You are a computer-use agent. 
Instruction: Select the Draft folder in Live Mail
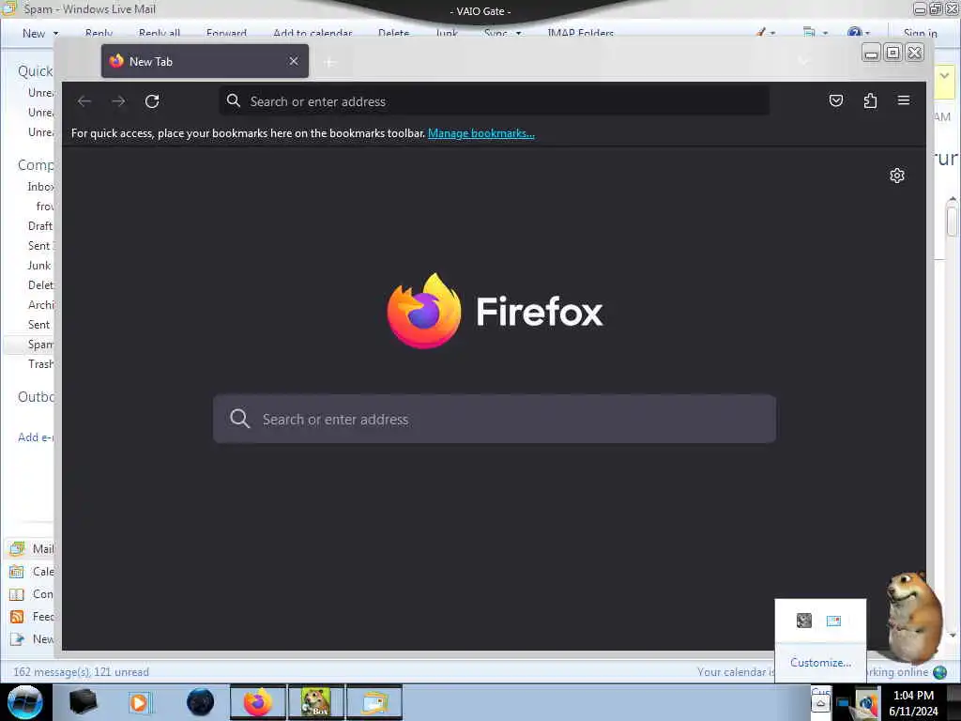click(40, 226)
